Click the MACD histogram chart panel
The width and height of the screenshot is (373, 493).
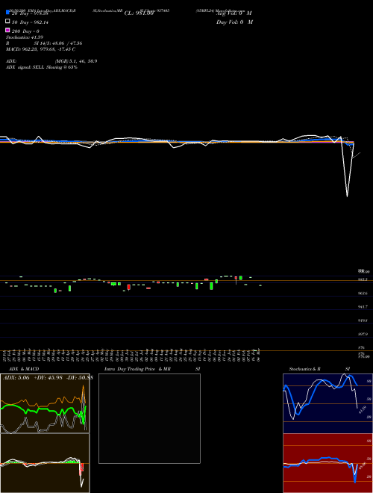[x=45, y=463]
